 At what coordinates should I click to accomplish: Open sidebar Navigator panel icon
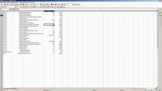160,21
